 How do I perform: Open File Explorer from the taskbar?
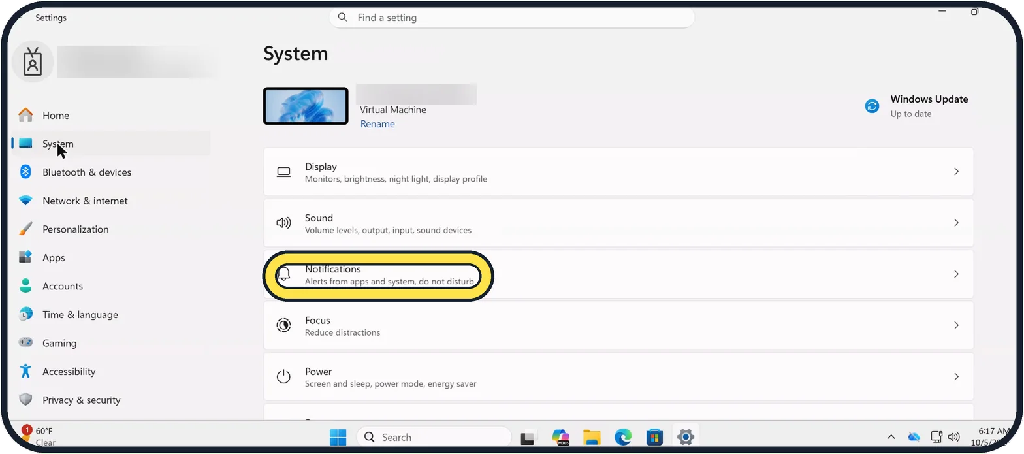(x=592, y=437)
